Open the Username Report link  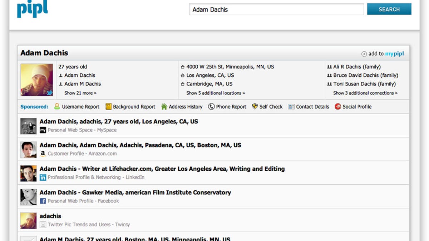(x=80, y=107)
